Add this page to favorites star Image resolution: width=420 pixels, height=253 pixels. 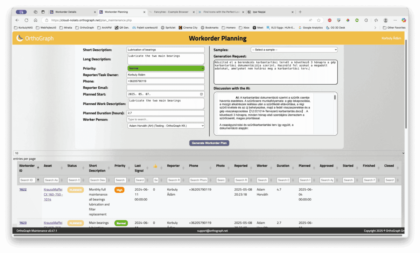319,20
